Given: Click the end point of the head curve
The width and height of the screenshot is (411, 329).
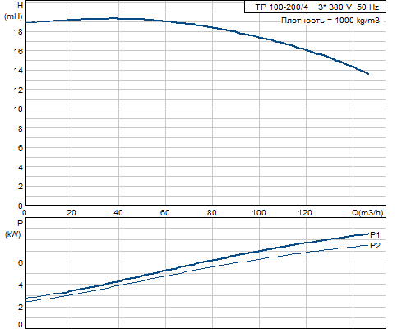Looking at the screenshot, I should [x=368, y=74].
